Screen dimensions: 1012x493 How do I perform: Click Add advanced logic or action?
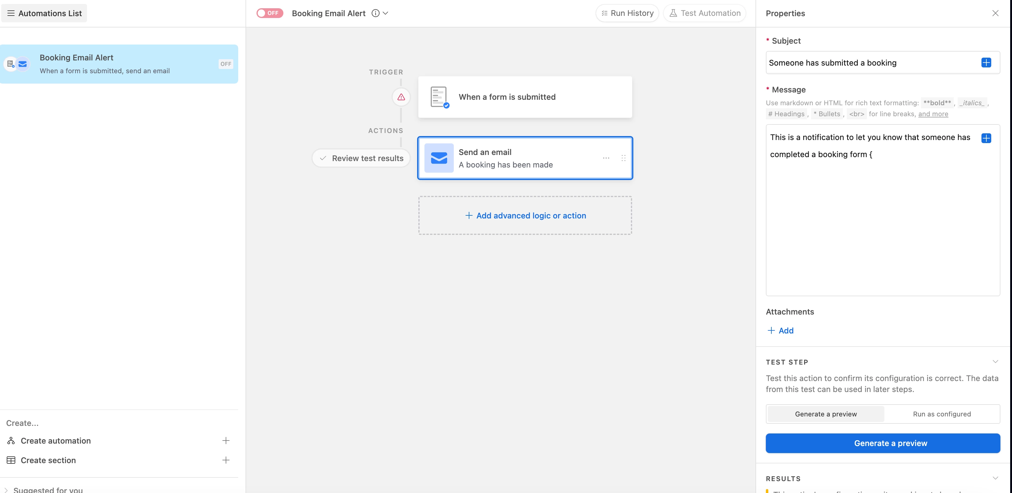tap(525, 215)
